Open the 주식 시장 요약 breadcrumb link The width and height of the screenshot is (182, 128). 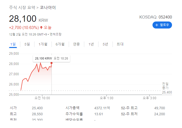click(22, 7)
